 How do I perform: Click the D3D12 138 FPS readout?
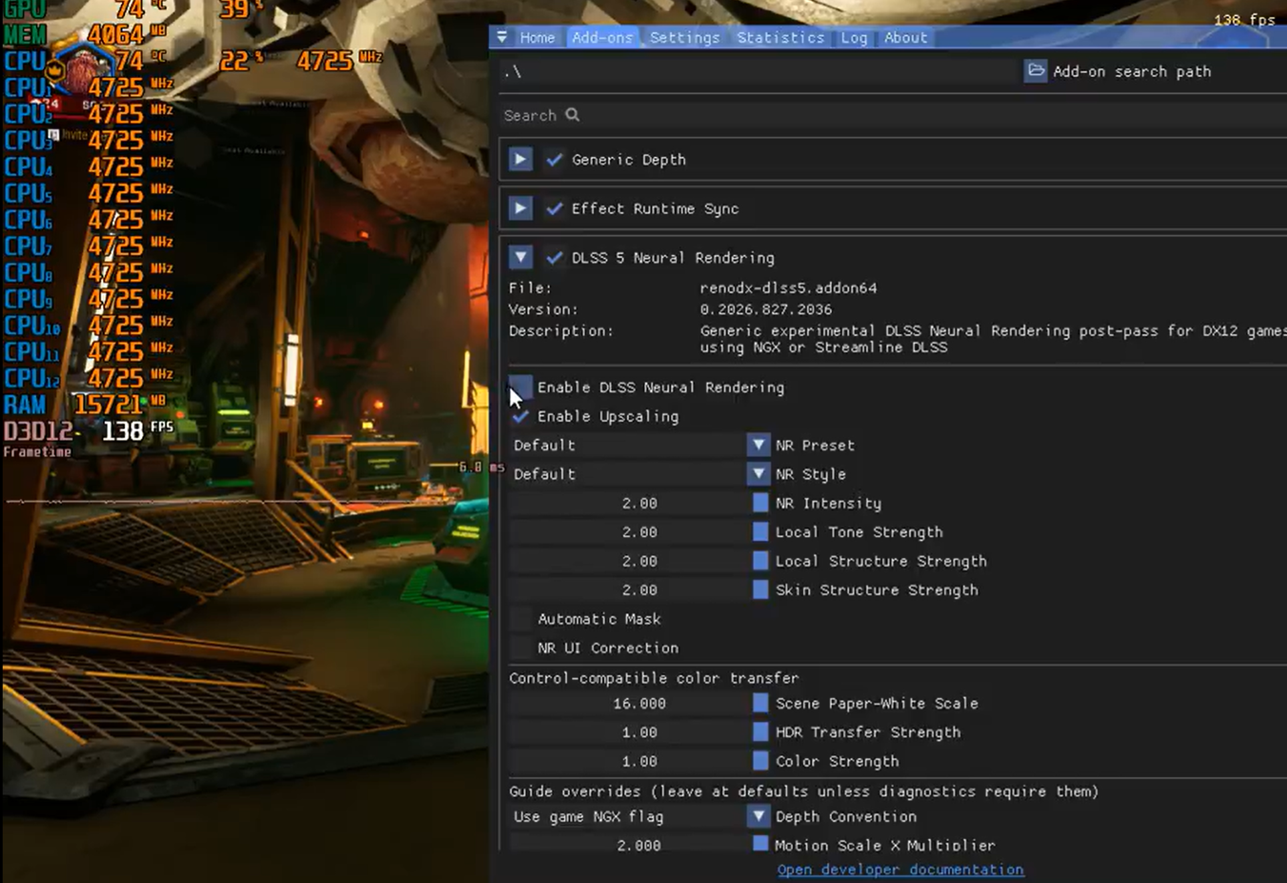click(x=88, y=431)
